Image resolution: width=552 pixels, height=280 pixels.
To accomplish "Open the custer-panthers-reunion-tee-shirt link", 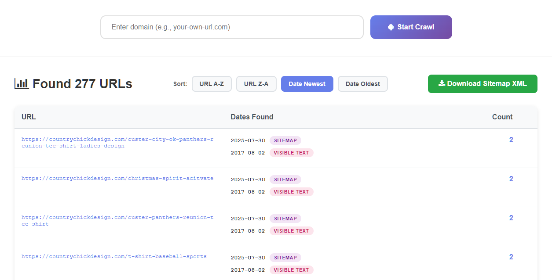I will coord(117,221).
